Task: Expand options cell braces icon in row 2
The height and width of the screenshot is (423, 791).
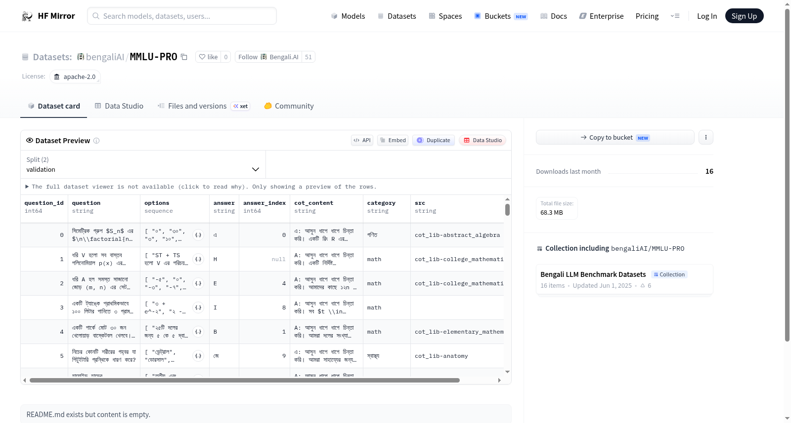Action: (x=198, y=283)
